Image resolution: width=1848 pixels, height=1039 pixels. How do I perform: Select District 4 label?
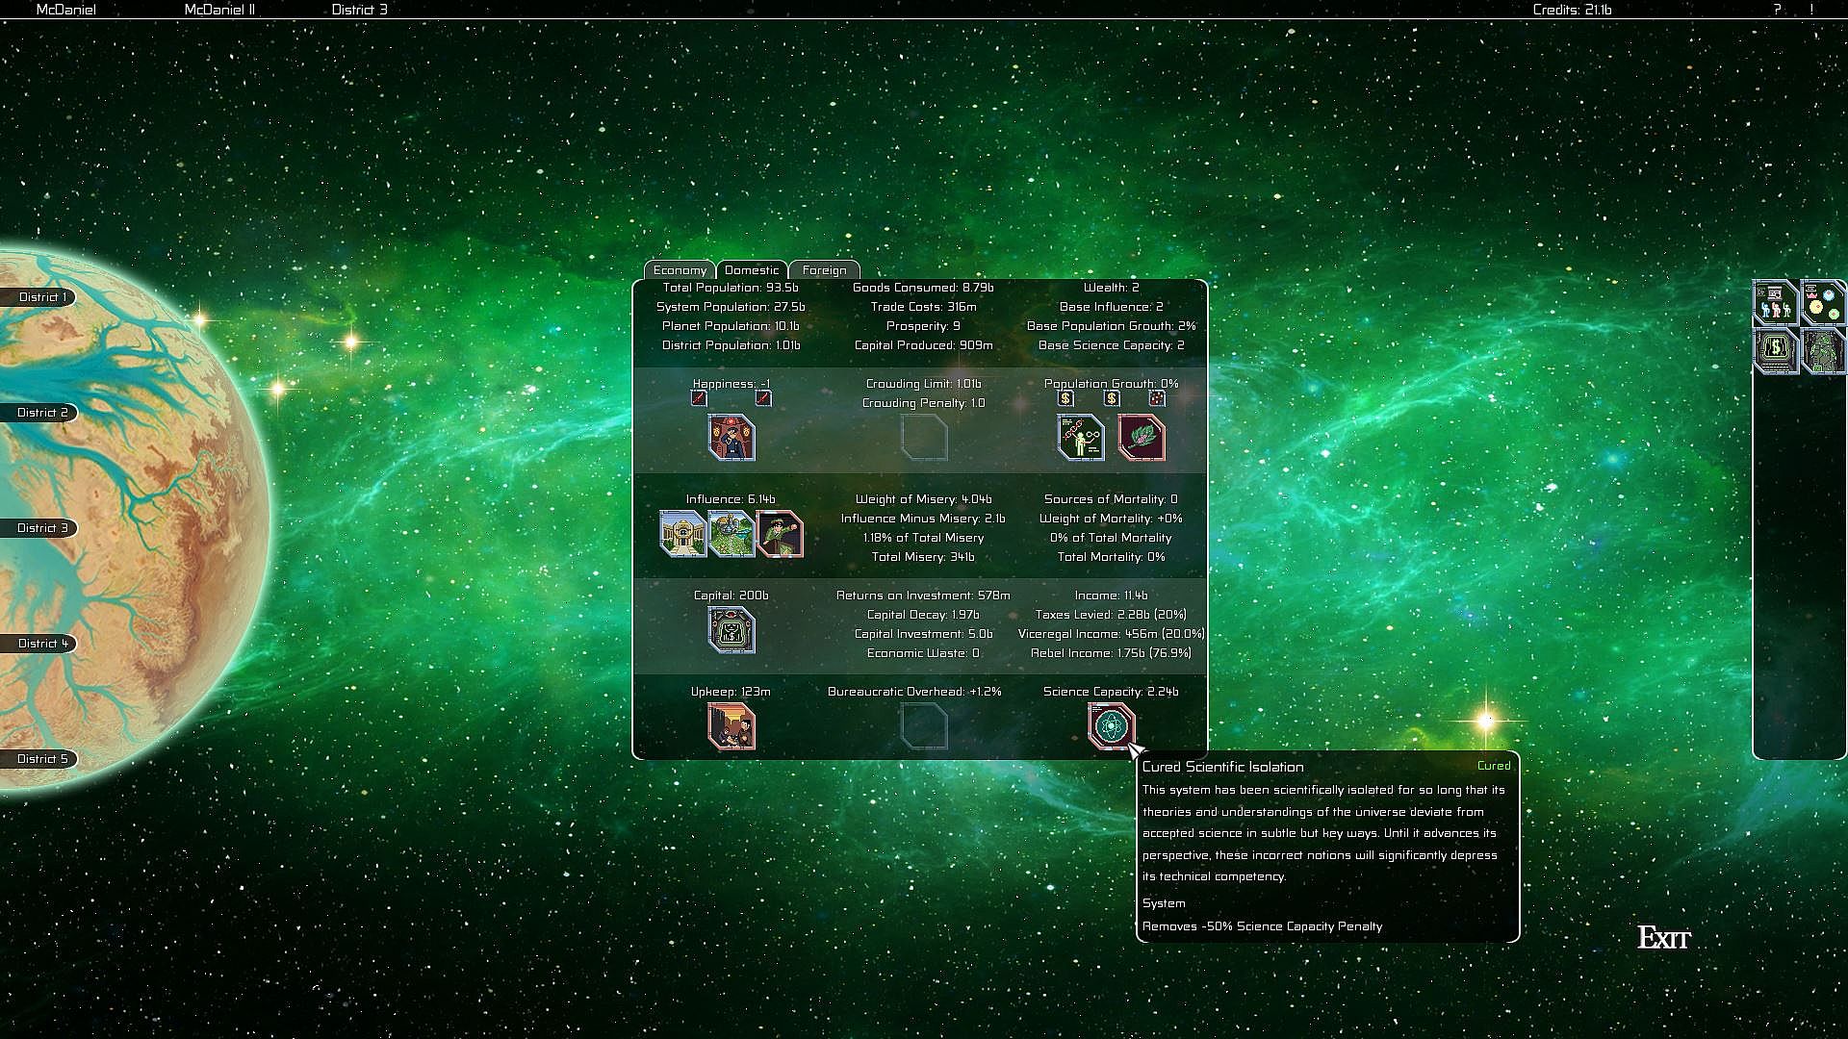[42, 644]
